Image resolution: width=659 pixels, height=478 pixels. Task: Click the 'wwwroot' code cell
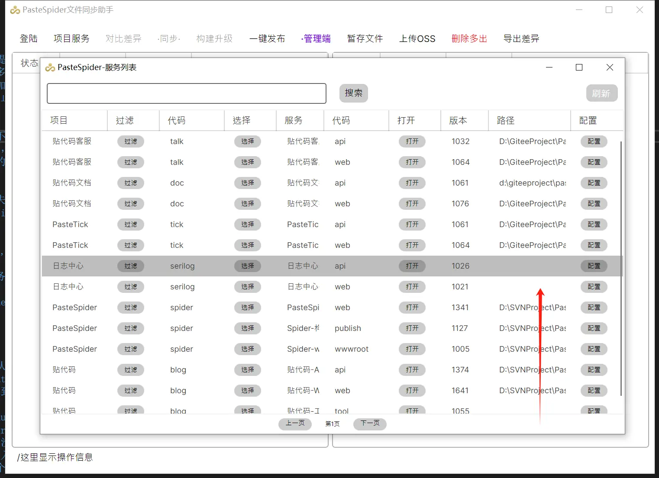pyautogui.click(x=352, y=349)
